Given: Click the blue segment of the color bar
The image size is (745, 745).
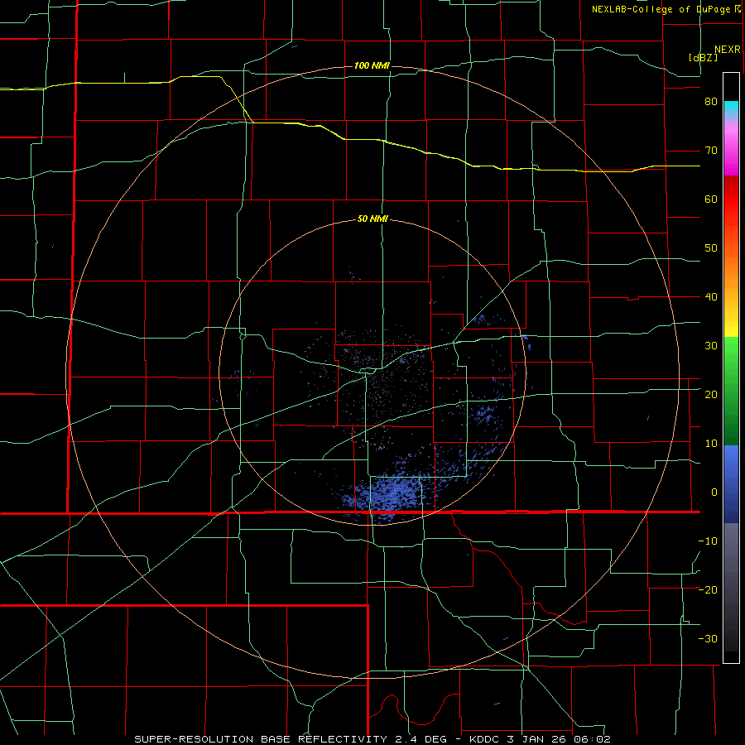Looking at the screenshot, I should [x=731, y=484].
